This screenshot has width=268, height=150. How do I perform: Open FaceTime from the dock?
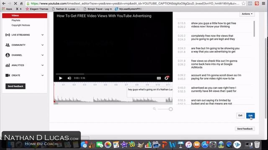tap(100, 145)
